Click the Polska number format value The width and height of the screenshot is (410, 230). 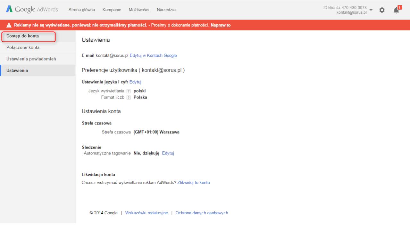(x=140, y=98)
